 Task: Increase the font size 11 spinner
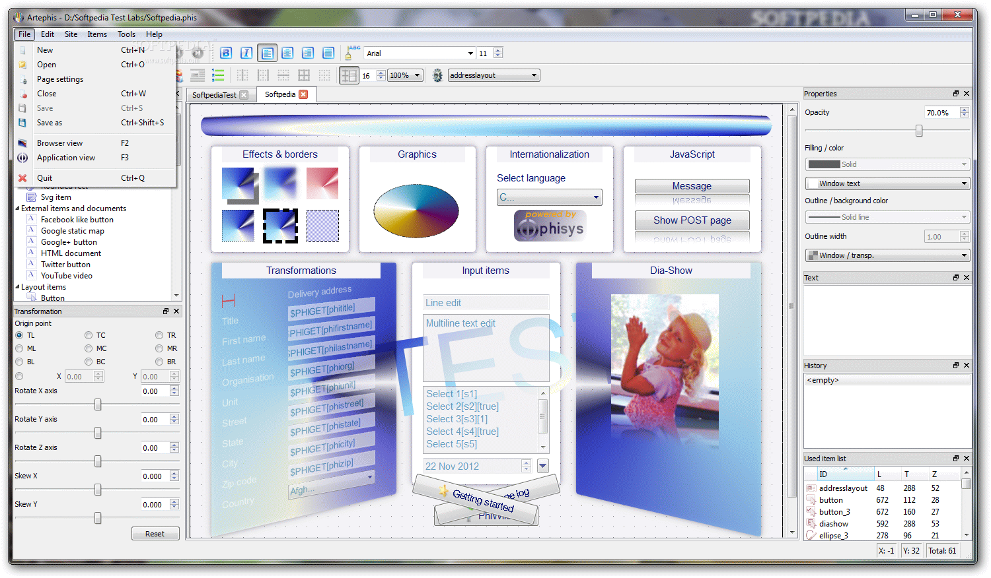click(x=498, y=50)
